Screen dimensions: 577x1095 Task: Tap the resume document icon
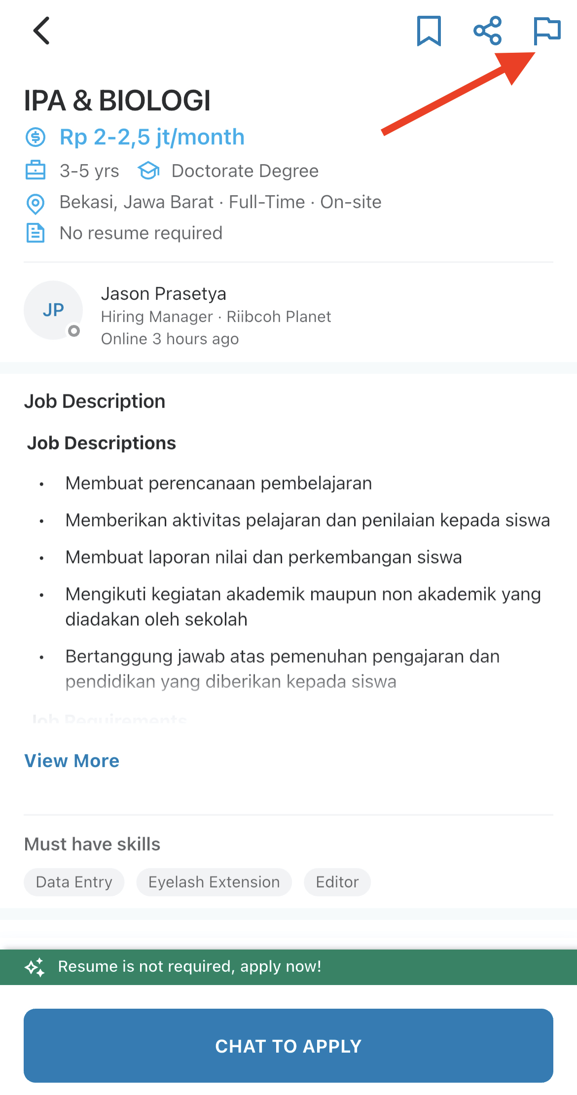coord(36,233)
